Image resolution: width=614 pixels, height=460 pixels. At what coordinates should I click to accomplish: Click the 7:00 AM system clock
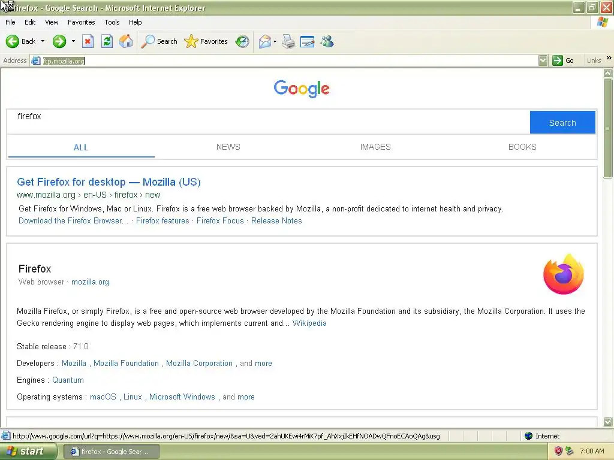pyautogui.click(x=592, y=451)
